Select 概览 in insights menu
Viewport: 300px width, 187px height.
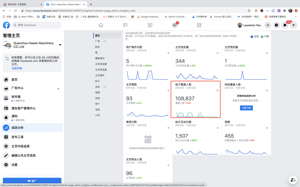107,35
